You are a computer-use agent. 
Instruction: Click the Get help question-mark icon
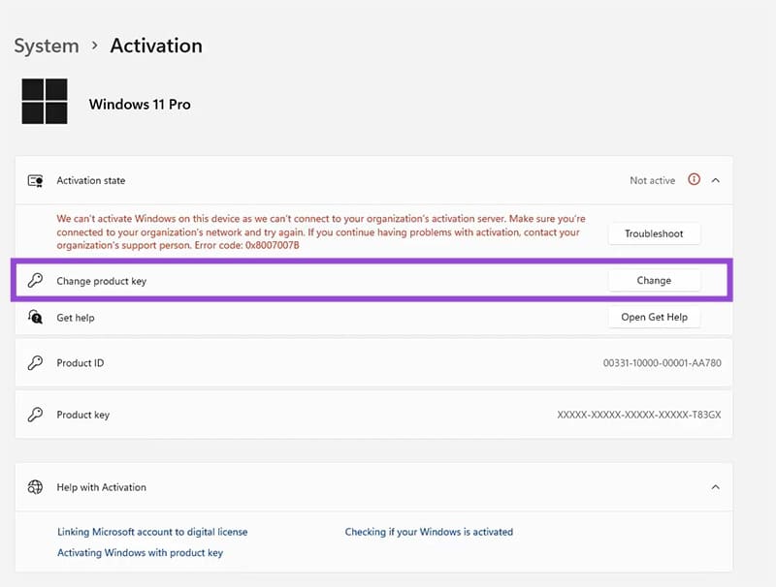tap(36, 317)
